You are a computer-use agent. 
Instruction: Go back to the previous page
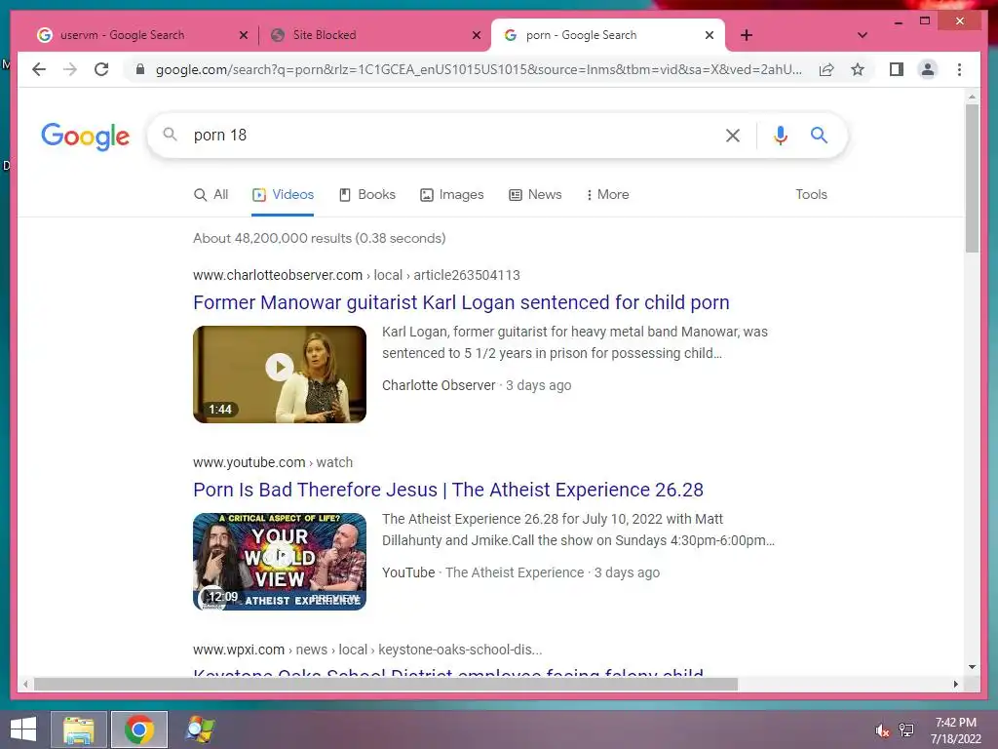(x=39, y=69)
